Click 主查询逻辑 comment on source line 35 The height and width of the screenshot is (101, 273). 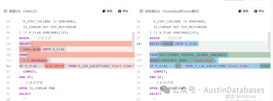31,83
